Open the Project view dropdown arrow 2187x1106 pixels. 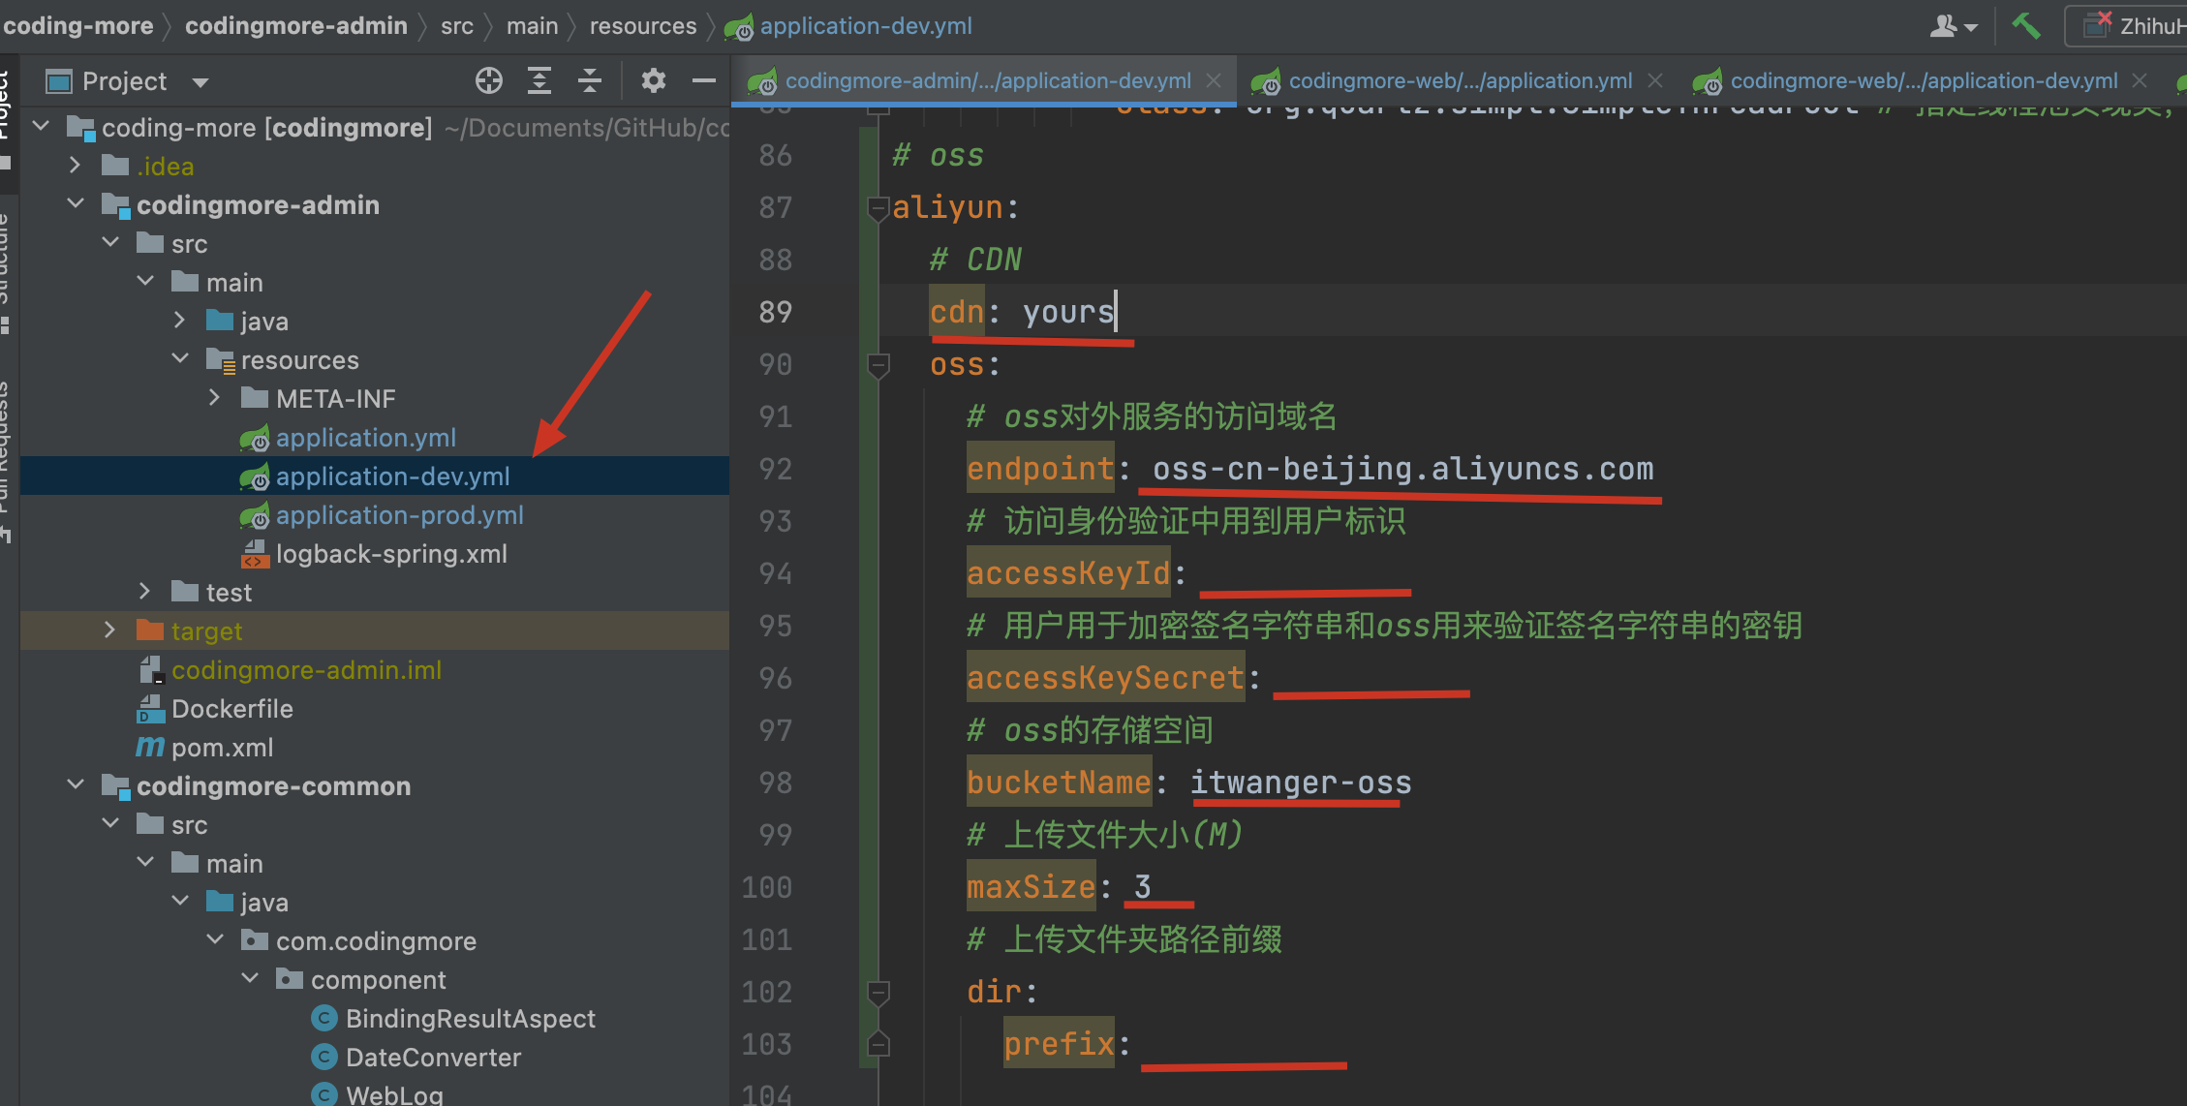tap(200, 82)
